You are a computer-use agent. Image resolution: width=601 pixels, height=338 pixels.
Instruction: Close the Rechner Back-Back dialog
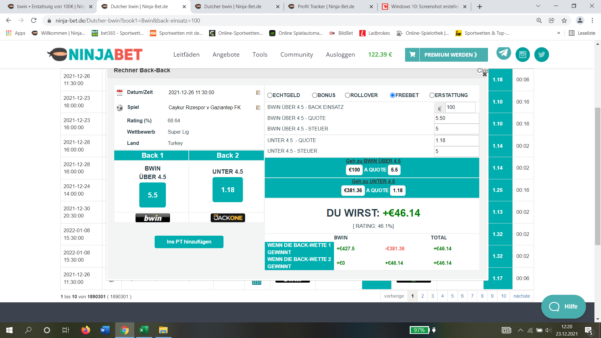click(x=485, y=74)
